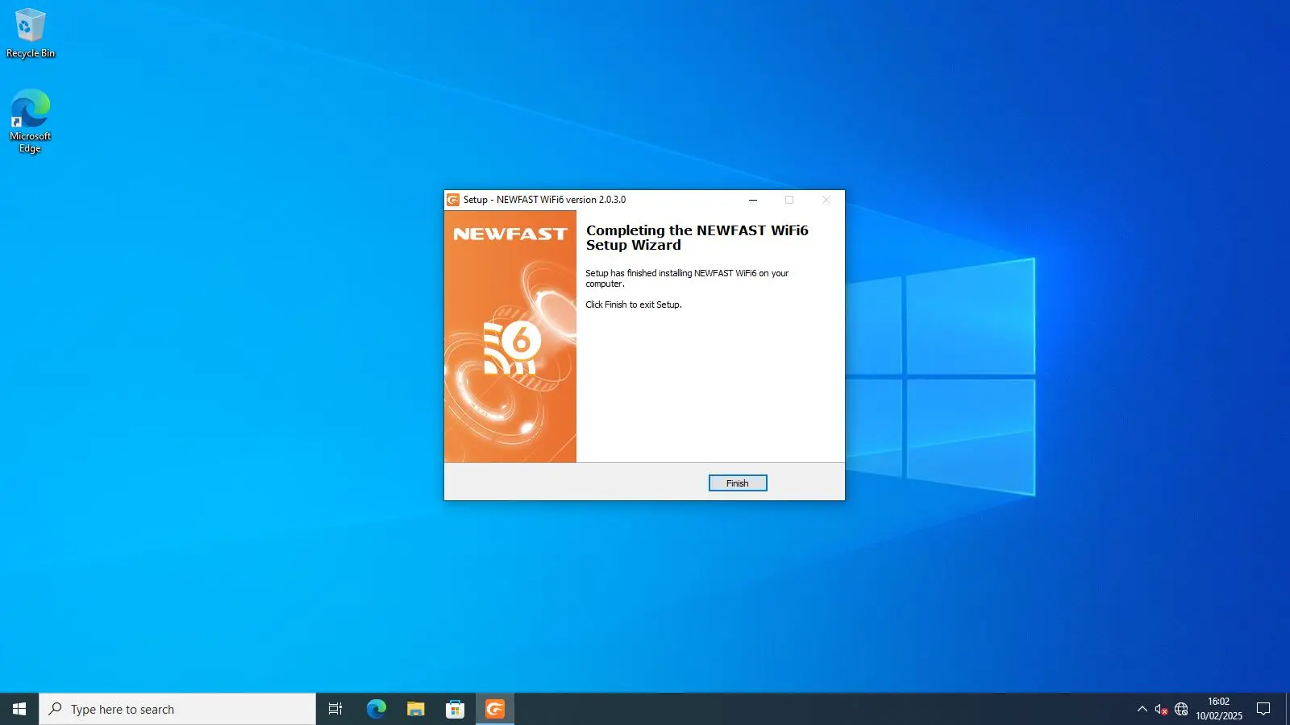Screen dimensions: 1290x725
Task: Open the Recycle Bin desktop icon
Action: pos(31,33)
